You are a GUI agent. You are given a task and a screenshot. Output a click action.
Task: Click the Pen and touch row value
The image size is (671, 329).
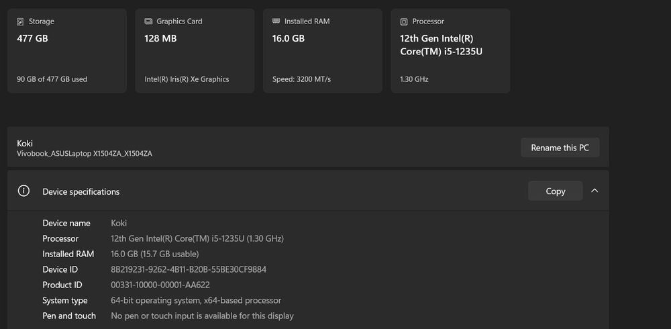click(x=202, y=316)
